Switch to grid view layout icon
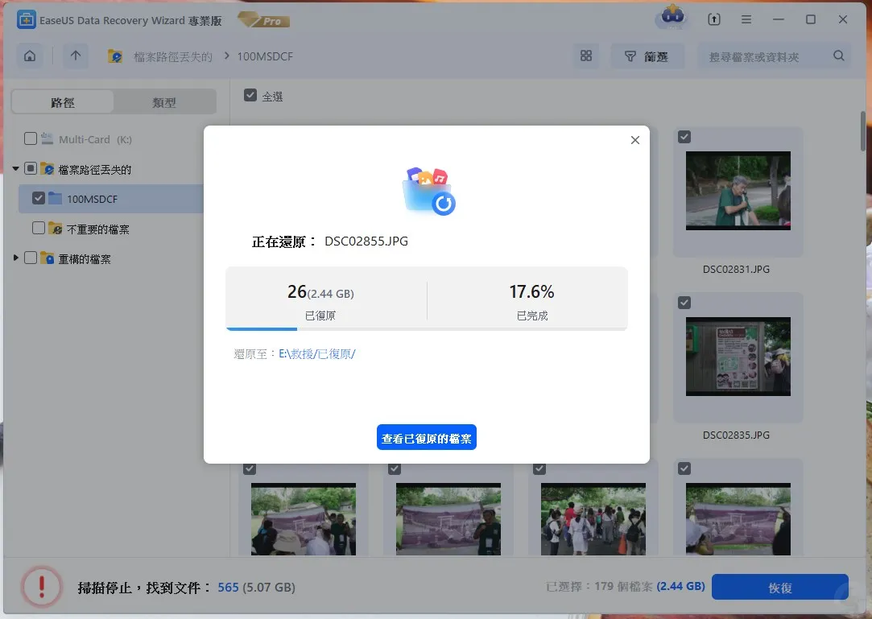The width and height of the screenshot is (872, 619). click(x=586, y=56)
